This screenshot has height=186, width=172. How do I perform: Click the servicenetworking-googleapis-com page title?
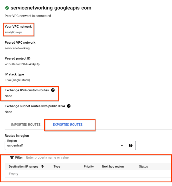[51, 8]
